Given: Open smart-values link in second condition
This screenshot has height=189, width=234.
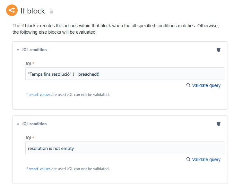Looking at the screenshot, I should click(39, 169).
